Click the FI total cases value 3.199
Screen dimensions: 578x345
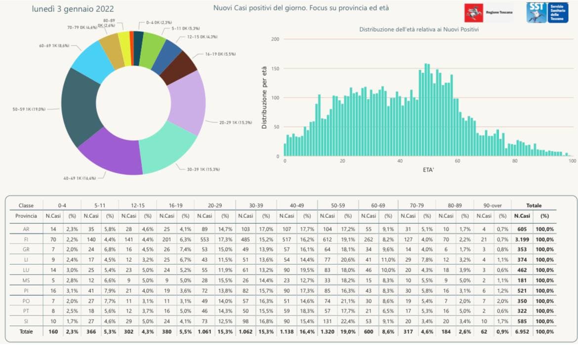(x=522, y=240)
